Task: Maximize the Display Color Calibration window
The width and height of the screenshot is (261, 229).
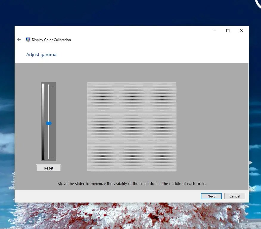Action: tap(228, 31)
